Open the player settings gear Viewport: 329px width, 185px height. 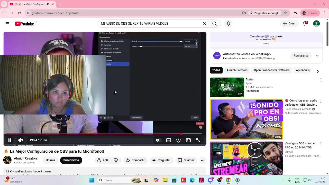pyautogui.click(x=178, y=140)
